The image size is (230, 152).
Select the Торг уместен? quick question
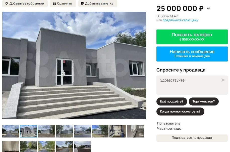[204, 101]
